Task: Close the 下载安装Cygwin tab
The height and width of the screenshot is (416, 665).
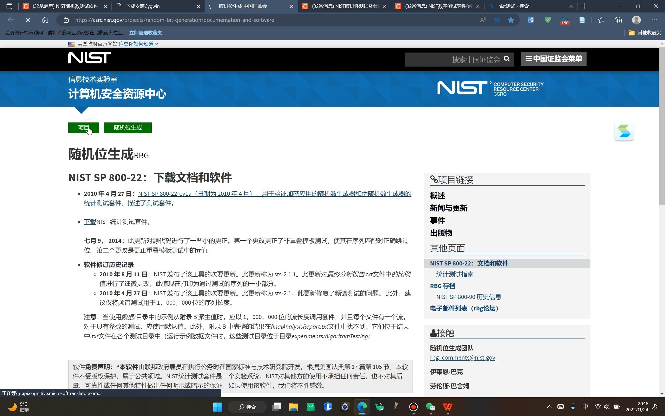Action: [x=198, y=6]
